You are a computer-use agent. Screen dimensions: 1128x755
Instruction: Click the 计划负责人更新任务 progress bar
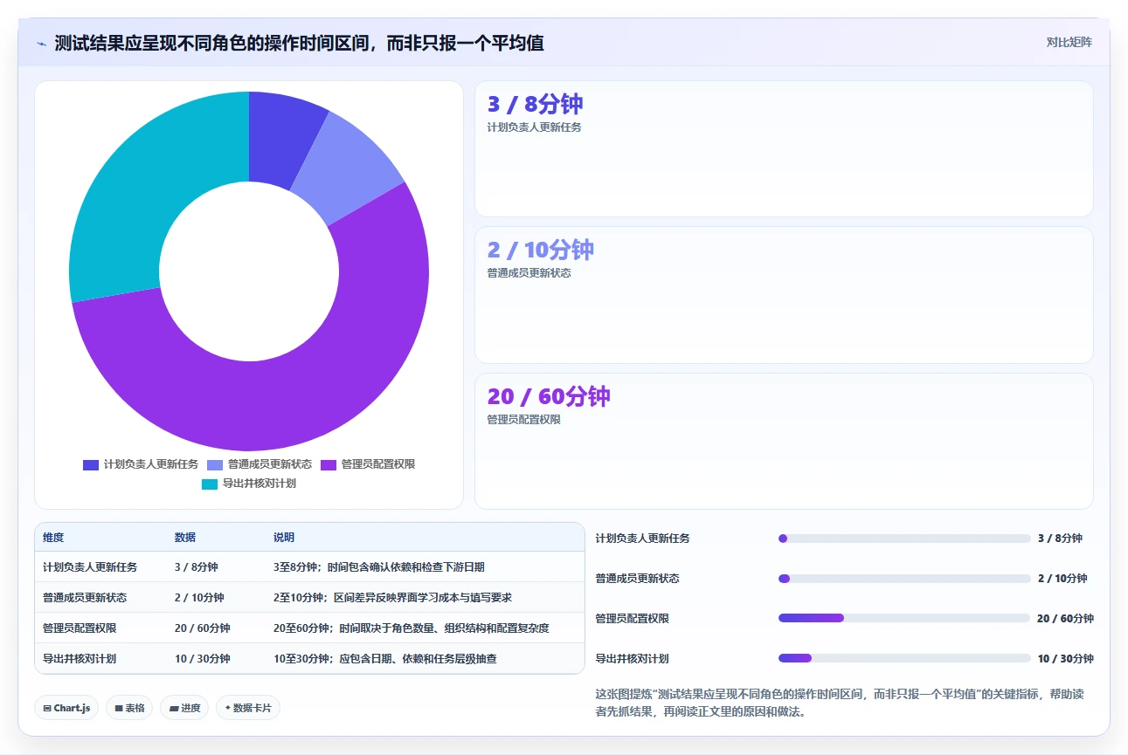(x=904, y=539)
